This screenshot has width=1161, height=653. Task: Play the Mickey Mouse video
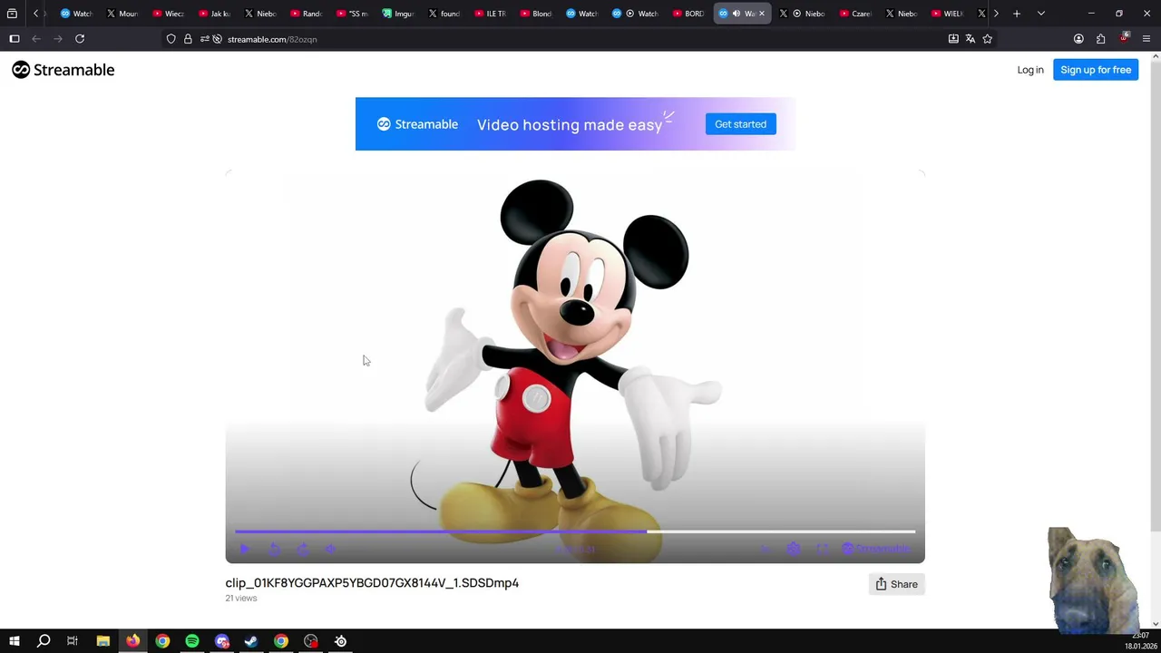pos(244,549)
